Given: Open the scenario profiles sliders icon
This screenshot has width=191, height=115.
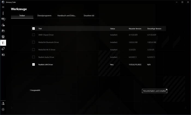Looking at the screenshot, I should pyautogui.click(x=3, y=37).
